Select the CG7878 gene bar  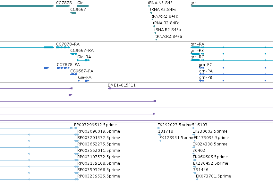tap(63, 6)
